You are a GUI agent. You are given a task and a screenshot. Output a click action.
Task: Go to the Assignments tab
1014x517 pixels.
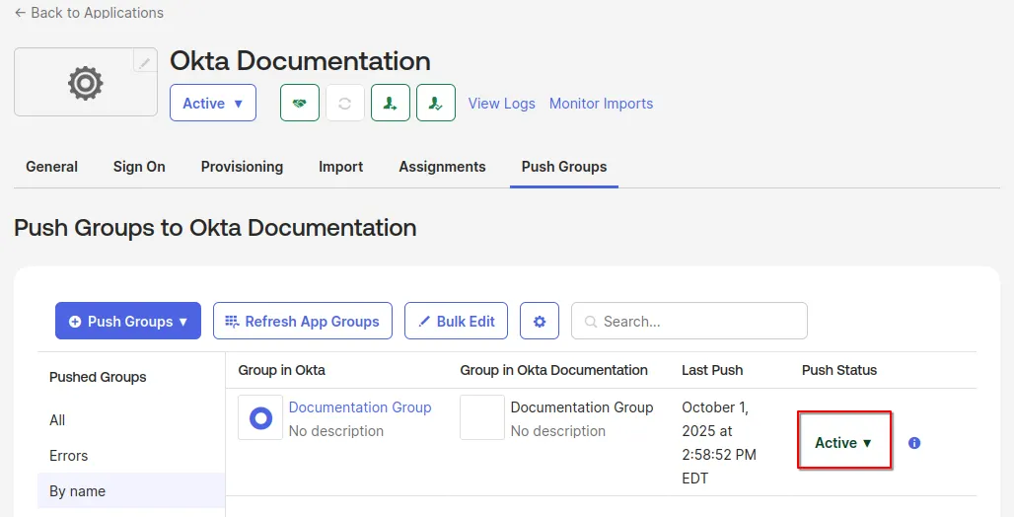coord(442,167)
